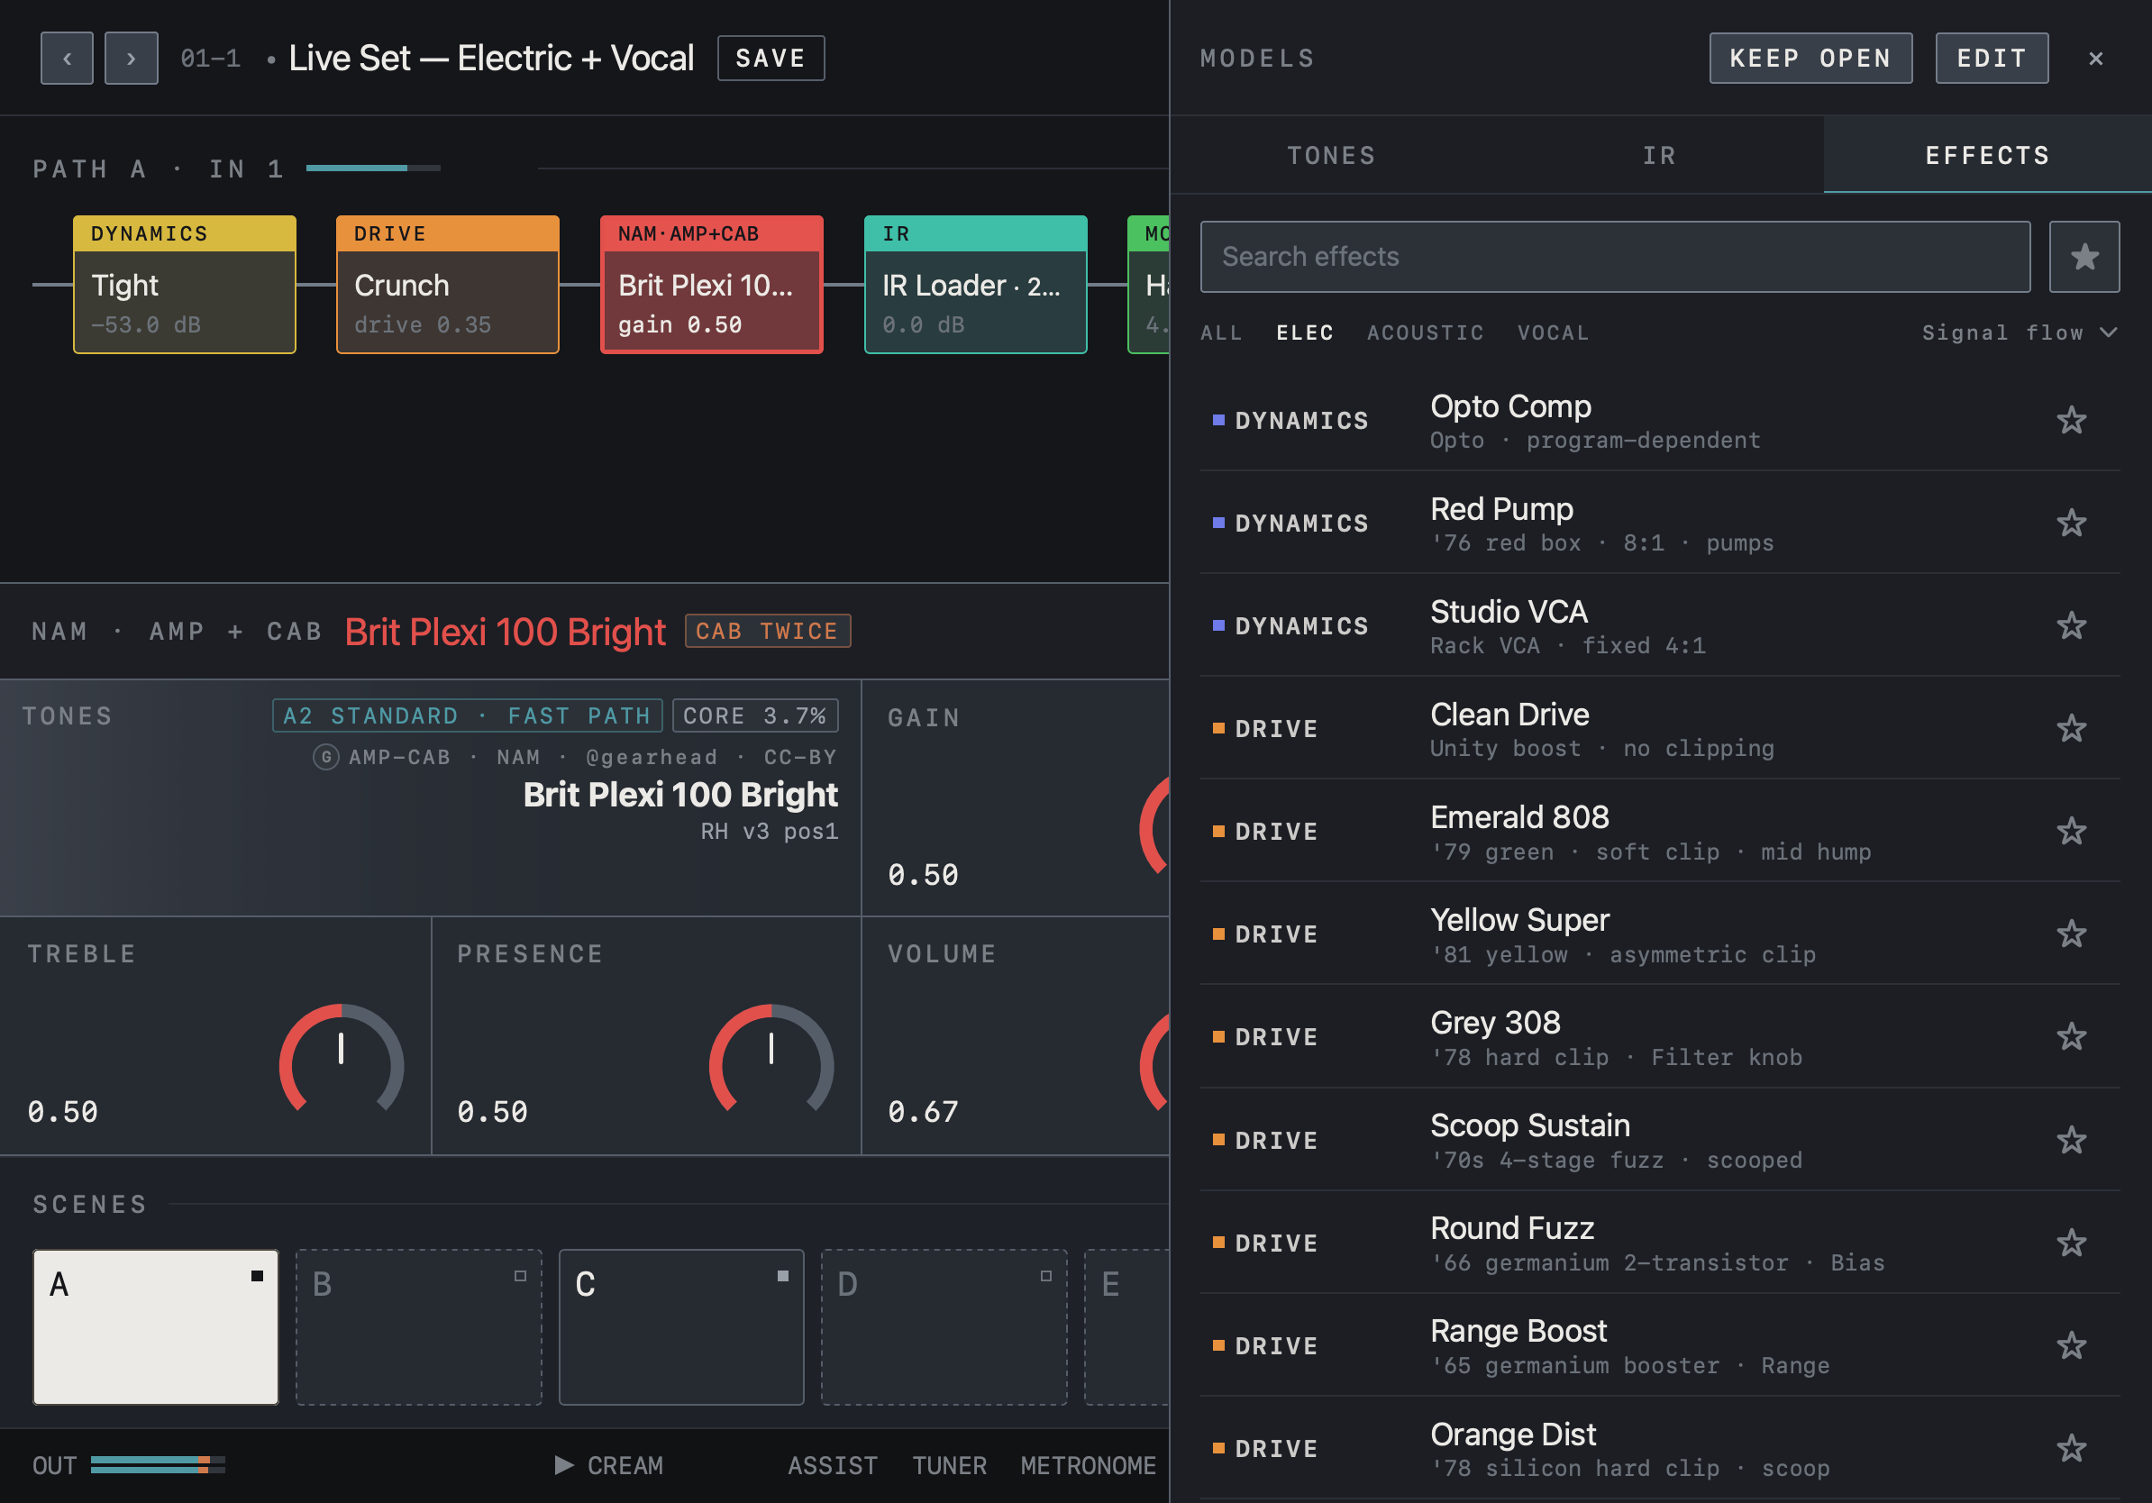Select scene C
Viewport: 2152px width, 1503px height.
(681, 1326)
